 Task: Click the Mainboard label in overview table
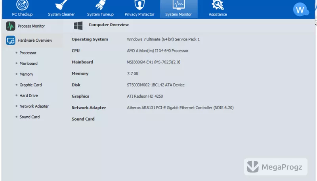pyautogui.click(x=82, y=62)
